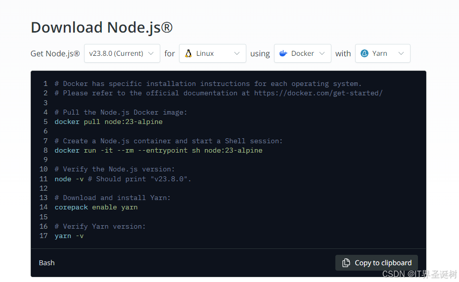Click line number 1 in the gutter
The height and width of the screenshot is (282, 459).
pyautogui.click(x=46, y=84)
